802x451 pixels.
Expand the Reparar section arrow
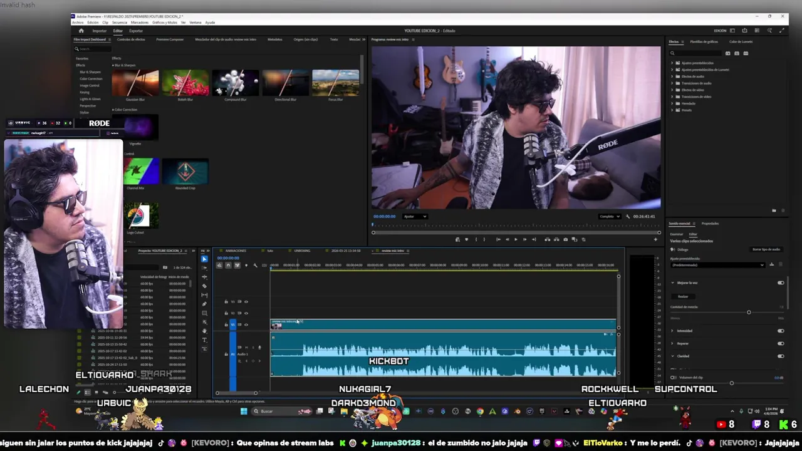coord(672,343)
